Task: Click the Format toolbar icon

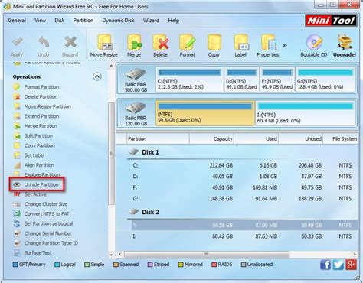Action: (188, 42)
